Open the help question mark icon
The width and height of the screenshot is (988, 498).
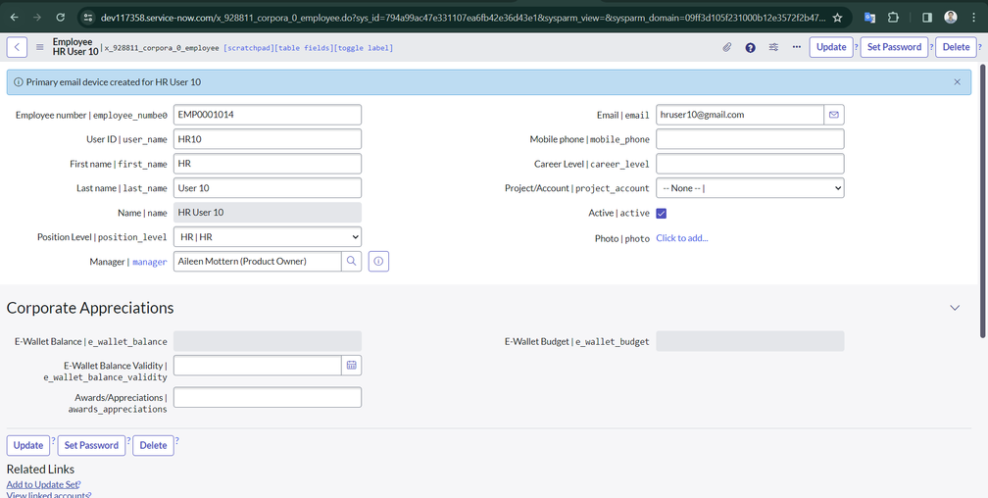751,47
